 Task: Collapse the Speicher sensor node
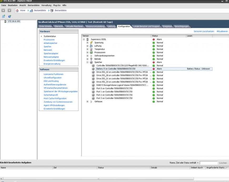(87, 62)
